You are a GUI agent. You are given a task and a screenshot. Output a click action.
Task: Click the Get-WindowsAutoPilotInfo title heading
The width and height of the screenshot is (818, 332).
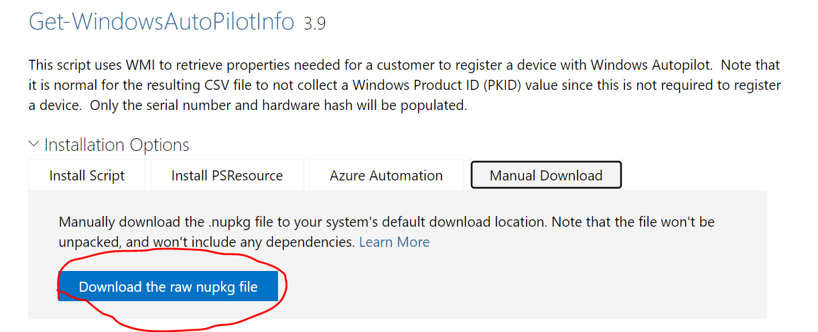[x=161, y=21]
